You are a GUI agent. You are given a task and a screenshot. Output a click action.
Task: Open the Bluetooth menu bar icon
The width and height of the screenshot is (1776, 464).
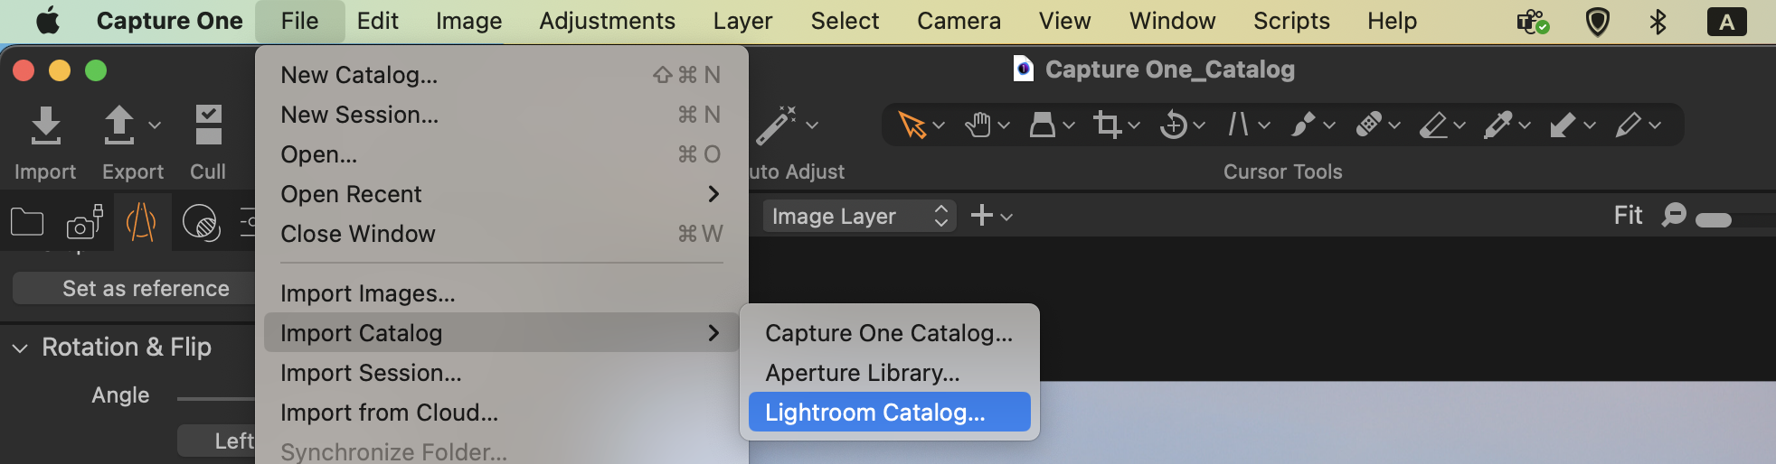(x=1658, y=22)
